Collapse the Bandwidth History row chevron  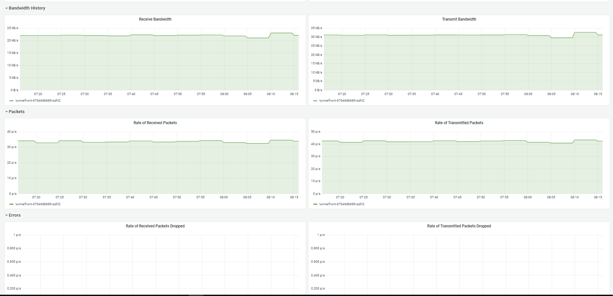pyautogui.click(x=6, y=8)
